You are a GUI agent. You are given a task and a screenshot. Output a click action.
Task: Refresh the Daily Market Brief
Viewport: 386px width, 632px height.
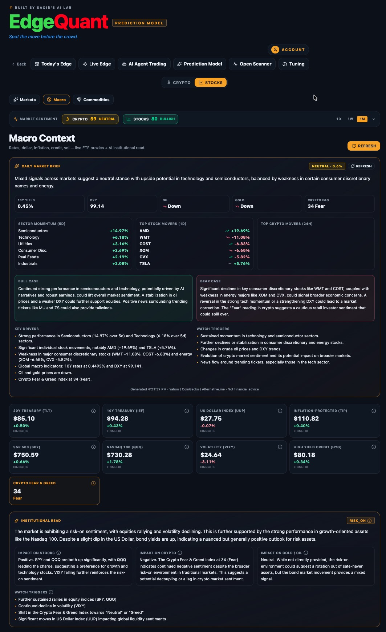click(x=361, y=166)
